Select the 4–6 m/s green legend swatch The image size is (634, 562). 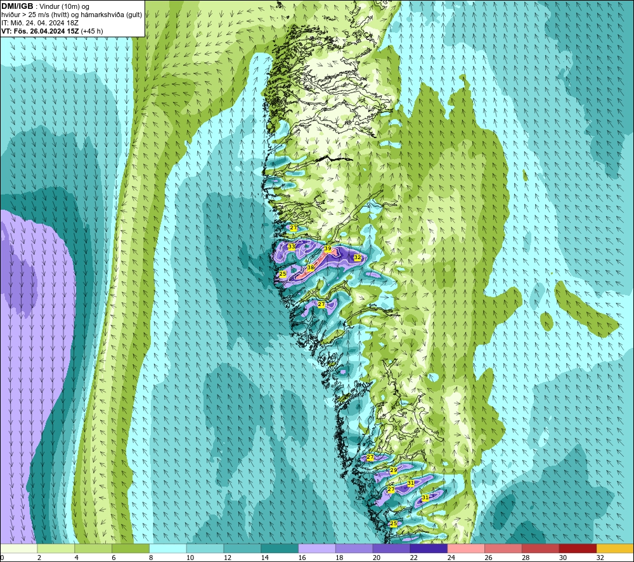93,548
